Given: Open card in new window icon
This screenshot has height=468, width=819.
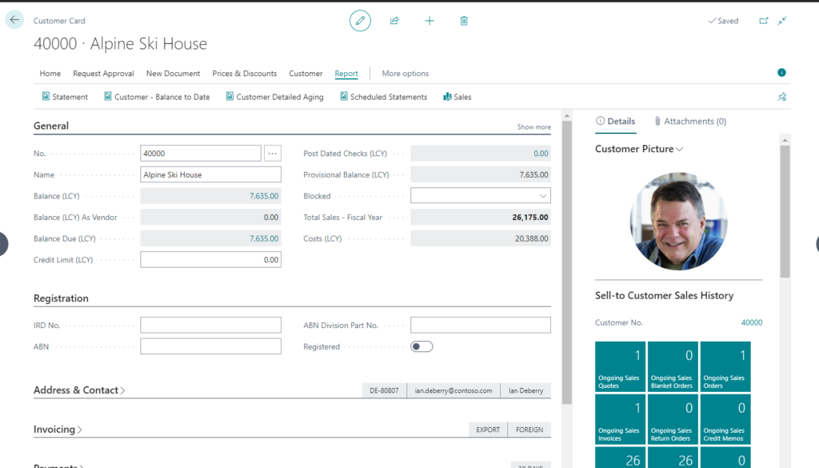Looking at the screenshot, I should [764, 21].
